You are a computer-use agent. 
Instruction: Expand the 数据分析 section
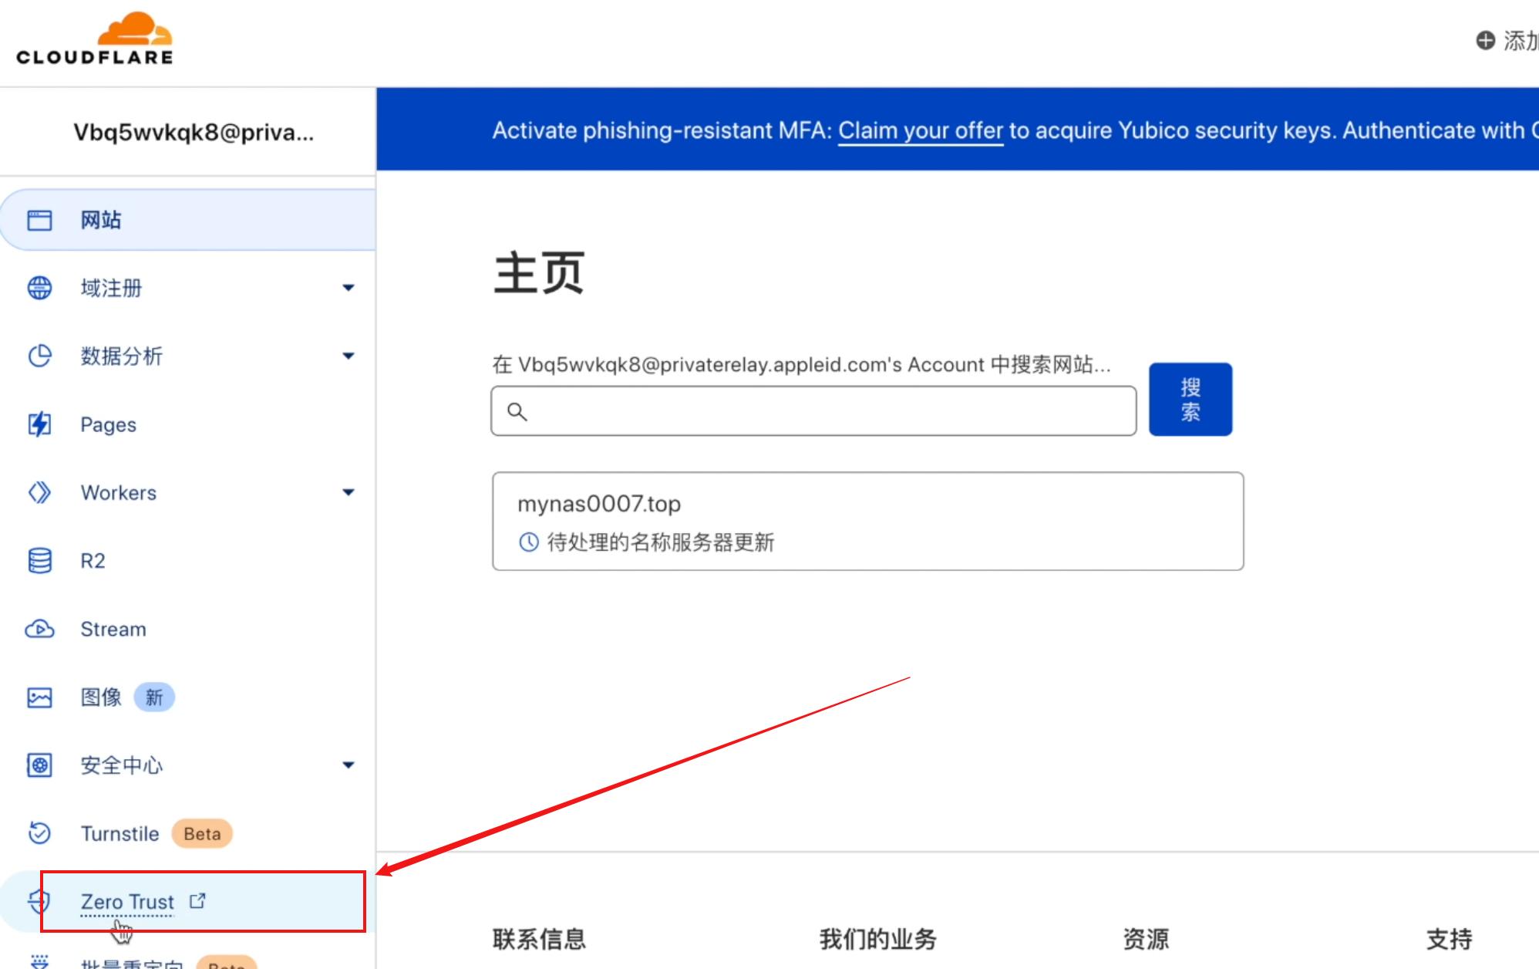(349, 356)
